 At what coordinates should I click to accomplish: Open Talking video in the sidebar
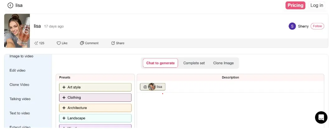(20, 99)
